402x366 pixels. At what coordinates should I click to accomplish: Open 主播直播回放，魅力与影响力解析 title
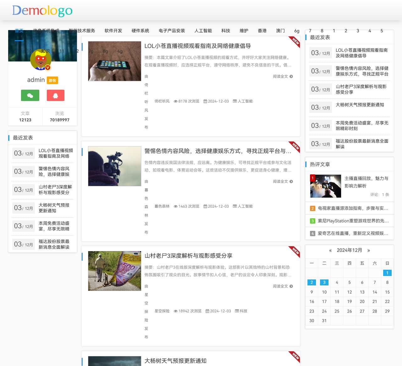pyautogui.click(x=367, y=182)
